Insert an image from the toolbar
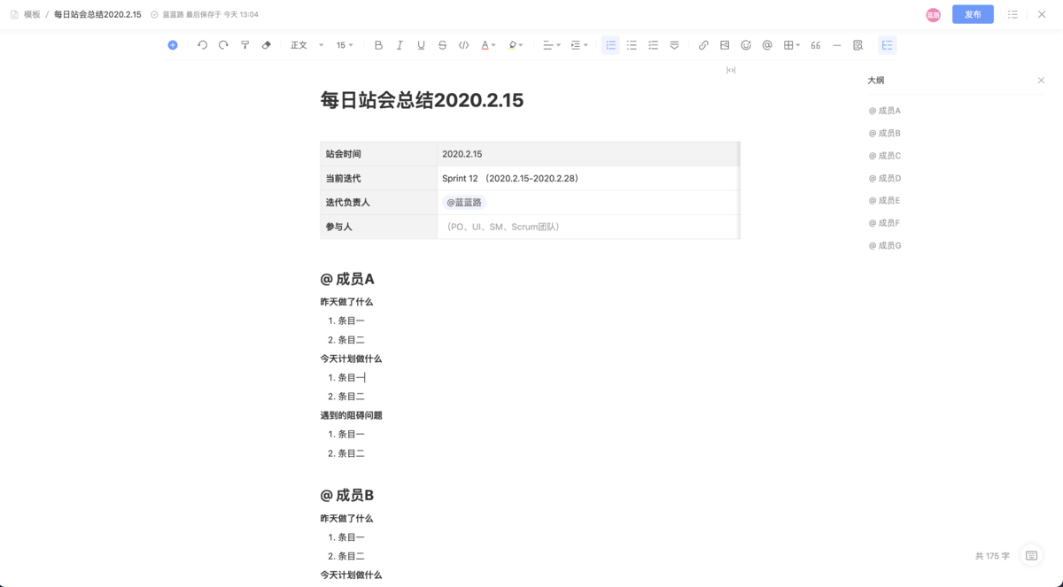 coord(725,45)
